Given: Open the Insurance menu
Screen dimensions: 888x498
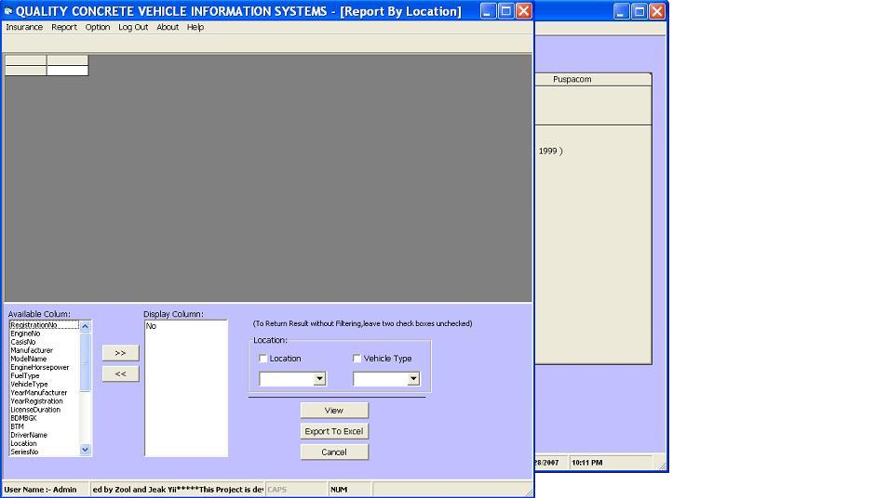Looking at the screenshot, I should (24, 27).
